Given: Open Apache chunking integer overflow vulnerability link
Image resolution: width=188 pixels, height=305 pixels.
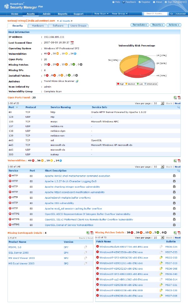Looking at the screenshot, I should (x=72, y=187).
